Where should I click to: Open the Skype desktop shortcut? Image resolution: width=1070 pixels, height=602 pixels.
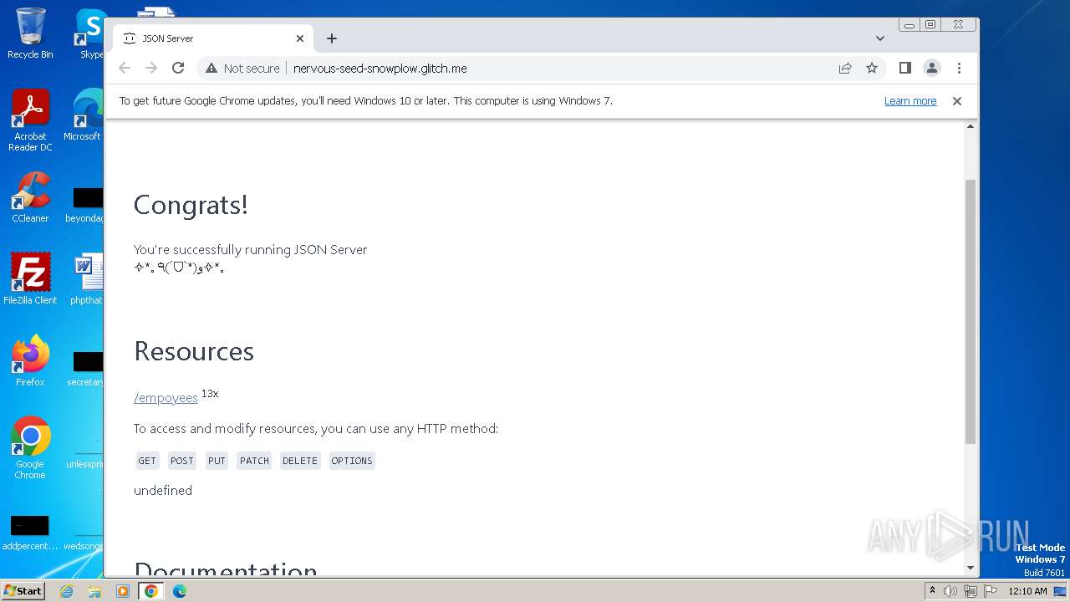(90, 33)
